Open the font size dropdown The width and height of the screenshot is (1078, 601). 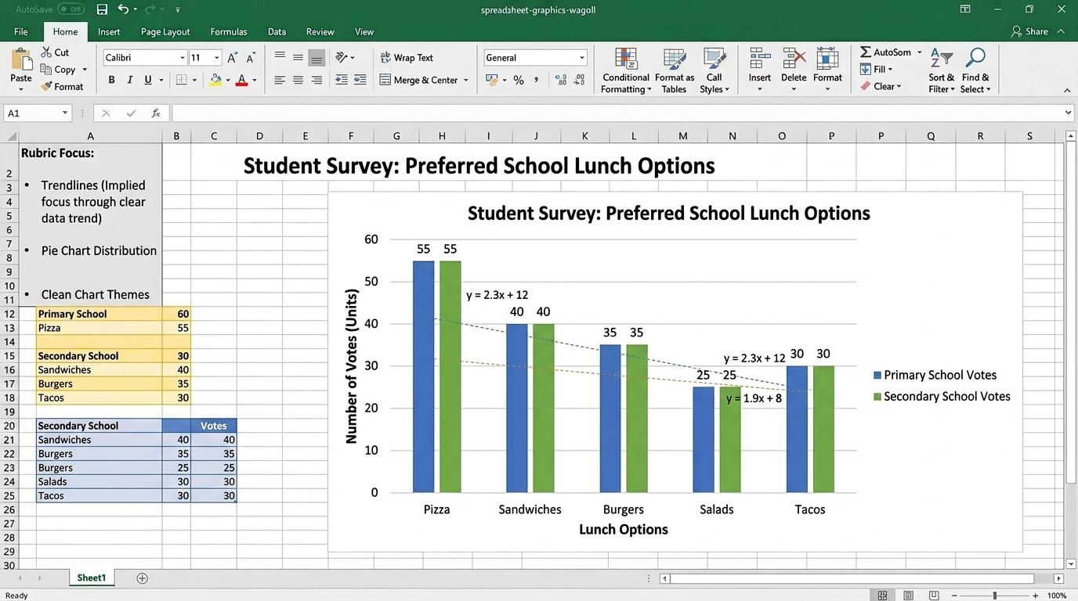click(x=217, y=58)
